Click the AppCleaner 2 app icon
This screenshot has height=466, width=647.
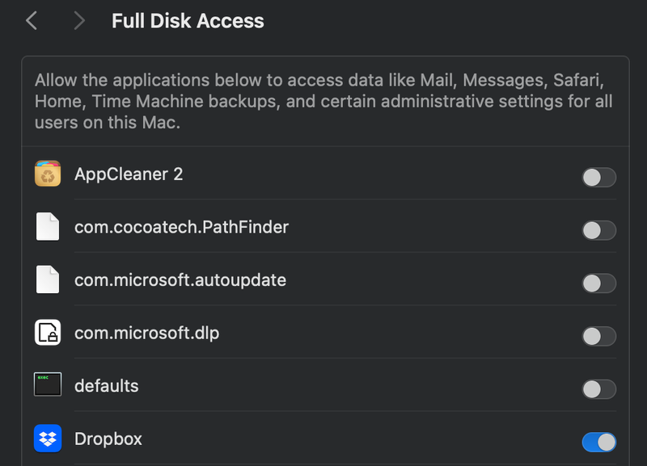pyautogui.click(x=49, y=174)
